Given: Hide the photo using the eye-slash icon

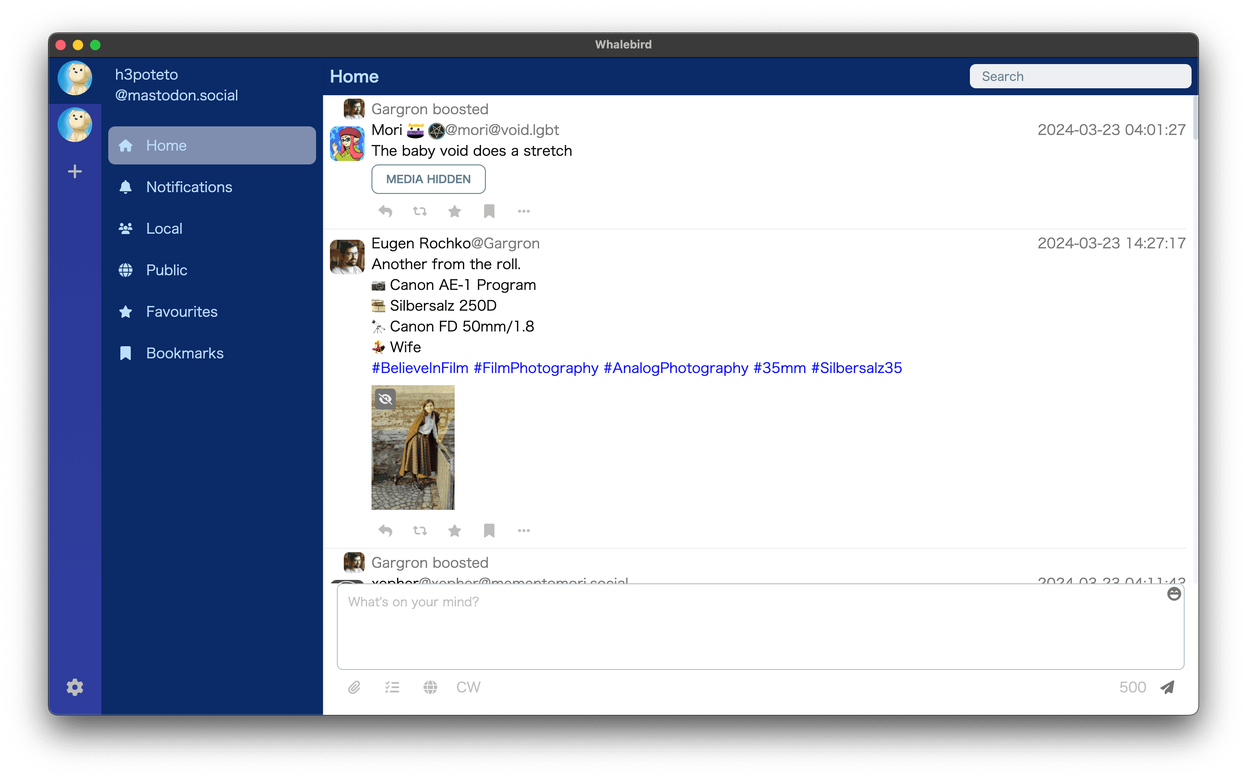Looking at the screenshot, I should 385,399.
